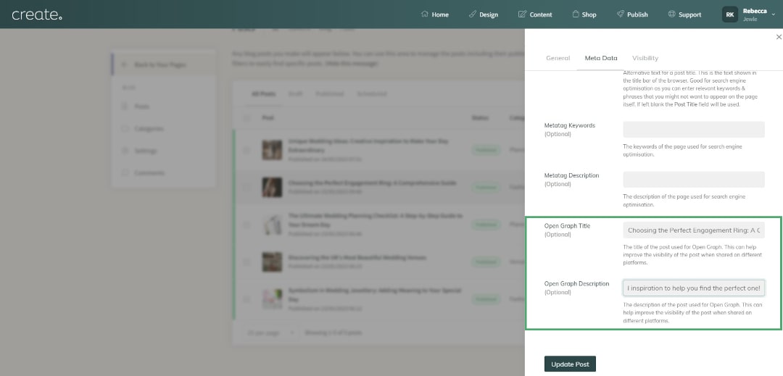Click the create. logo
Image resolution: width=783 pixels, height=376 pixels.
(x=37, y=14)
